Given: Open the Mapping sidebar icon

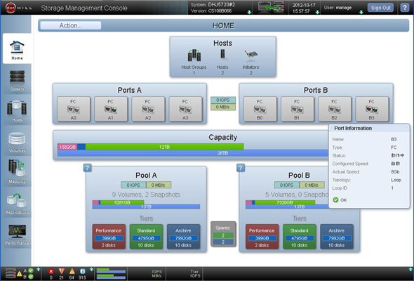Looking at the screenshot, I should pos(17,171).
